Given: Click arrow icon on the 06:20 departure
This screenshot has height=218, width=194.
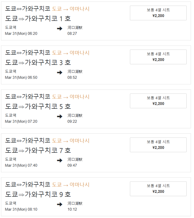Looking at the screenshot, I should pyautogui.click(x=60, y=29).
